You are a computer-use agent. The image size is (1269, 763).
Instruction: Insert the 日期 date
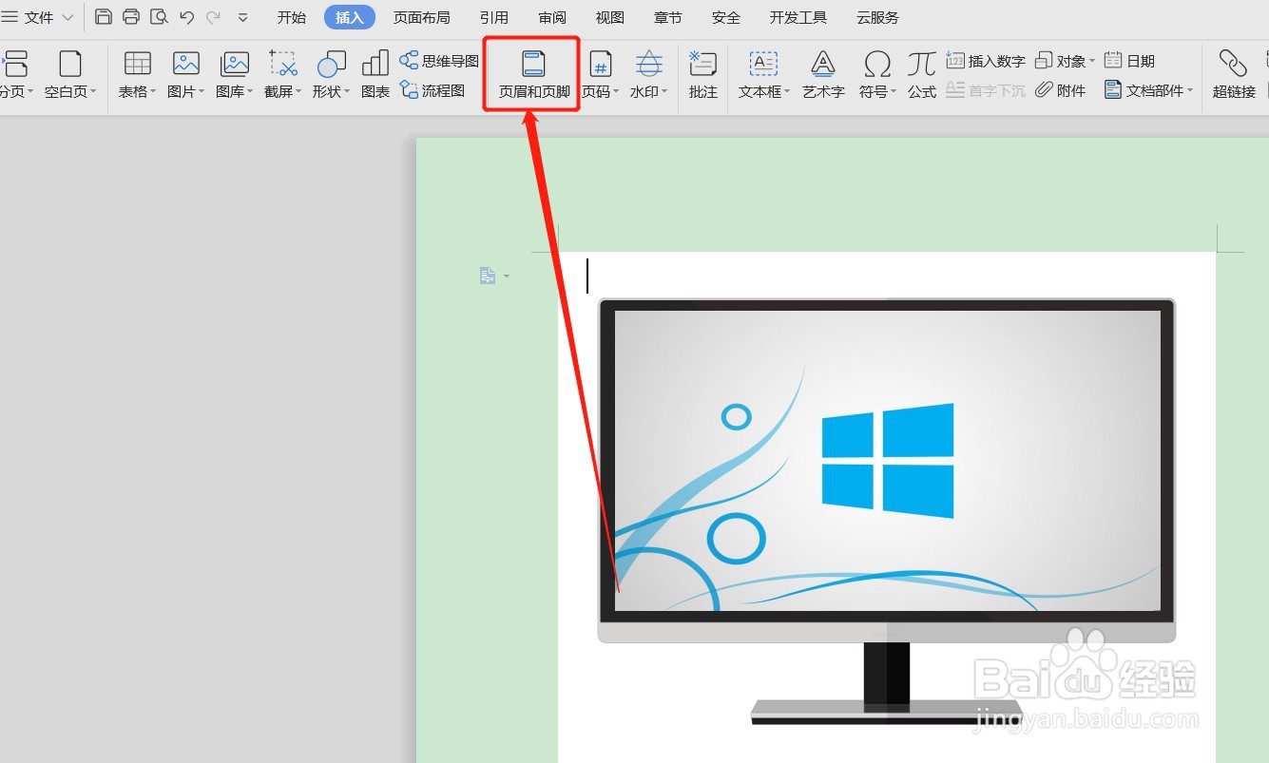point(1129,62)
